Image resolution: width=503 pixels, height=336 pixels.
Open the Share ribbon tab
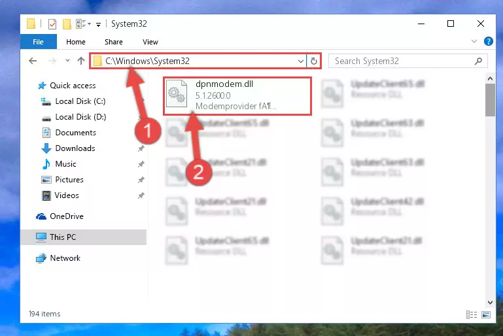pyautogui.click(x=114, y=42)
